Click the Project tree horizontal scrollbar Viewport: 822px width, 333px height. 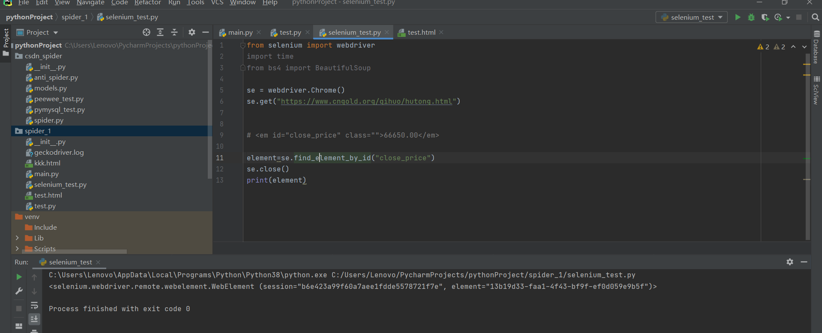click(75, 252)
